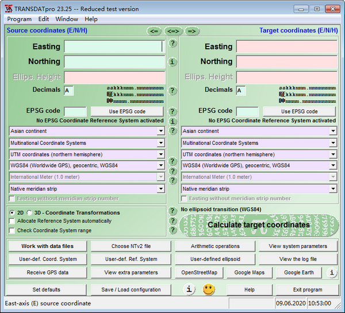Click the question mark help icon beside Easting
This screenshot has height=313, width=345.
172,43
